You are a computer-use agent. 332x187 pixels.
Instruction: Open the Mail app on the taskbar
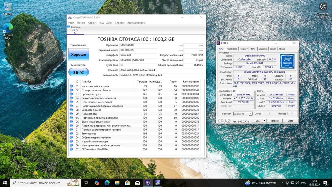[137, 183]
